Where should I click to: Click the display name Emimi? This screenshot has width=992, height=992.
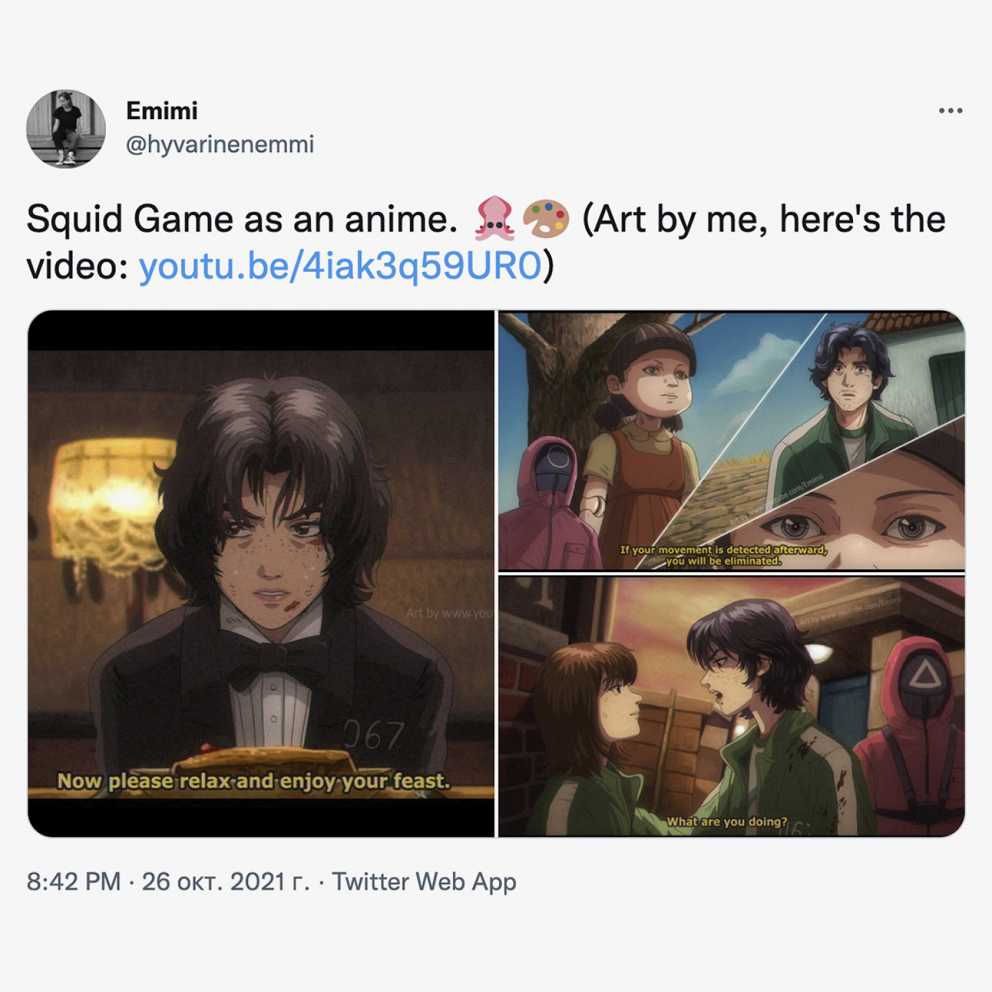tap(162, 111)
